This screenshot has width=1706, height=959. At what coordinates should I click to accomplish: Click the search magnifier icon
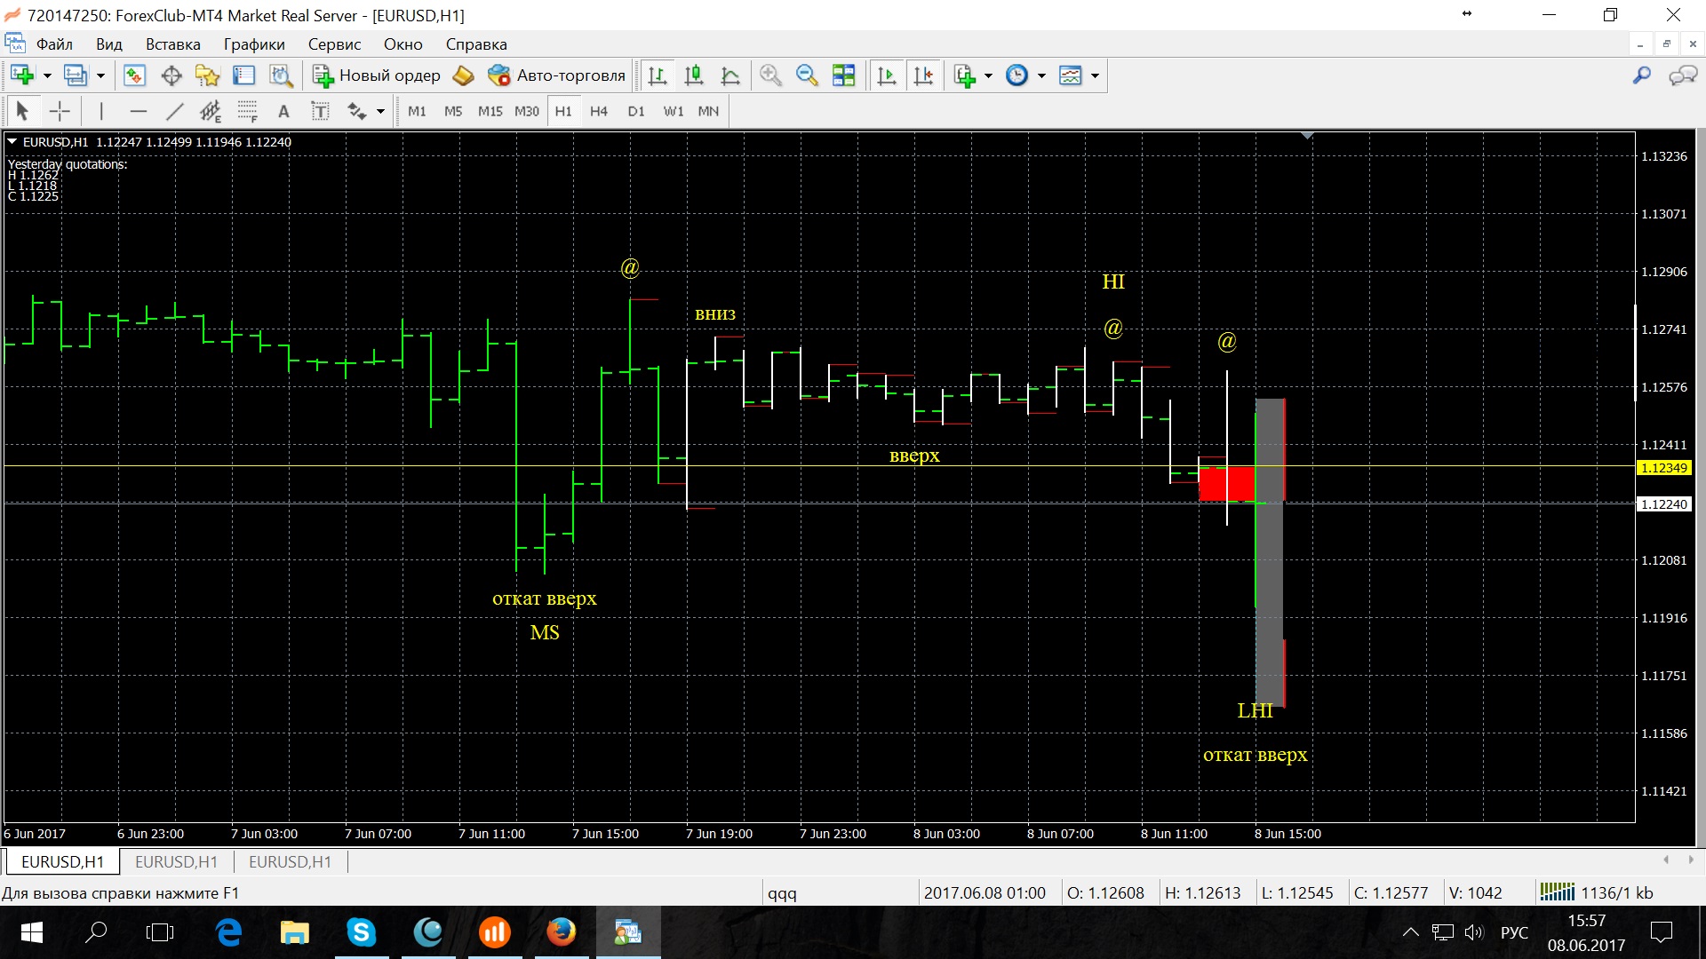(1642, 75)
